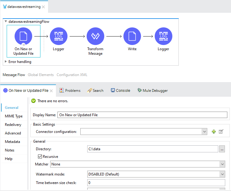The image size is (231, 191).
Task: Click the last Logger component after Write
Action: tap(164, 36)
